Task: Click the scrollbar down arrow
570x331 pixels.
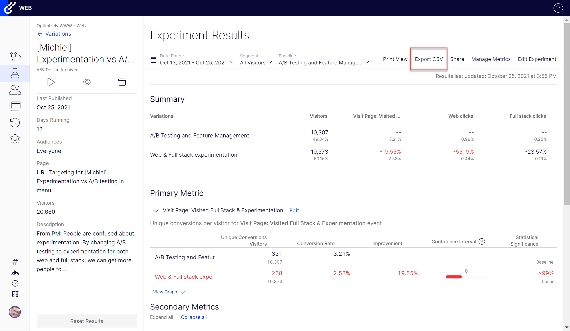Action: point(567,327)
